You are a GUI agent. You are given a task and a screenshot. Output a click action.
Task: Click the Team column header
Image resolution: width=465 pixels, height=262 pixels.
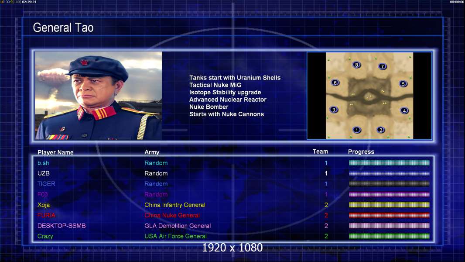tap(320, 152)
